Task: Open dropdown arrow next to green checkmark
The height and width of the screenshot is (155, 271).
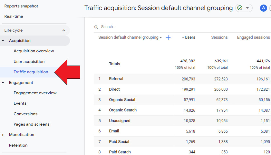Action: coord(247,8)
